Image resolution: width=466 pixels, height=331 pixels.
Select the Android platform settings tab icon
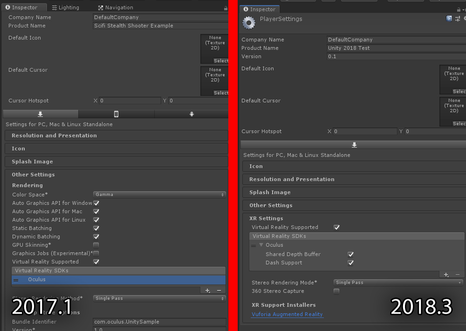[192, 114]
